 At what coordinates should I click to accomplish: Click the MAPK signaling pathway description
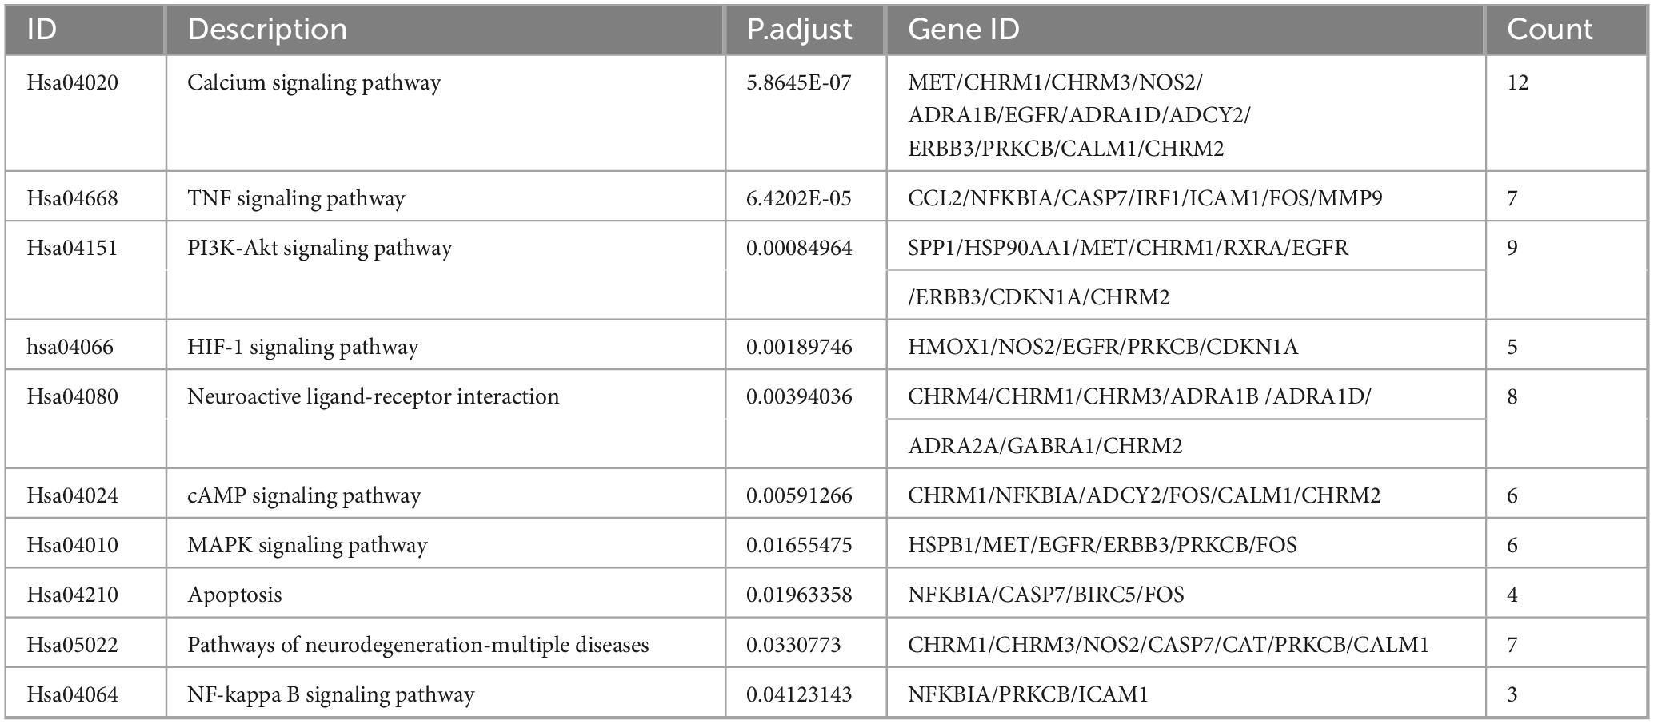tap(307, 545)
